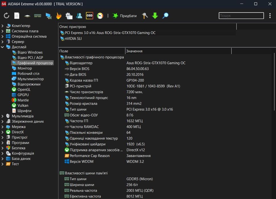The image size is (276, 199).
Task: Expand the Комп'ютер tree node
Action: 3,26
